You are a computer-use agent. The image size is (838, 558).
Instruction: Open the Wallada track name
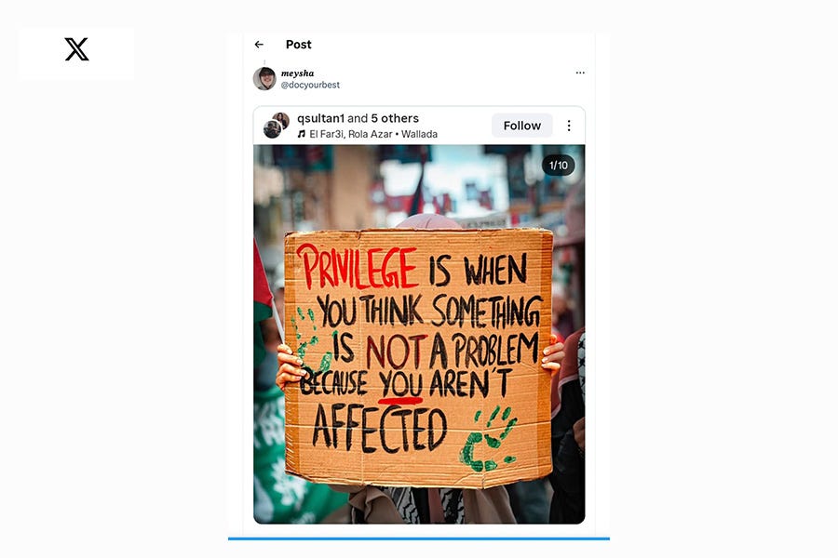[x=420, y=134]
